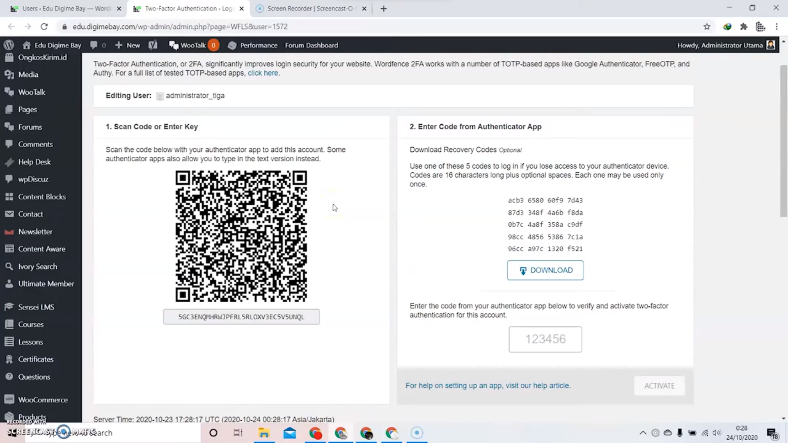Follow the 'click here' tested apps link
This screenshot has width=788, height=443.
tap(263, 73)
